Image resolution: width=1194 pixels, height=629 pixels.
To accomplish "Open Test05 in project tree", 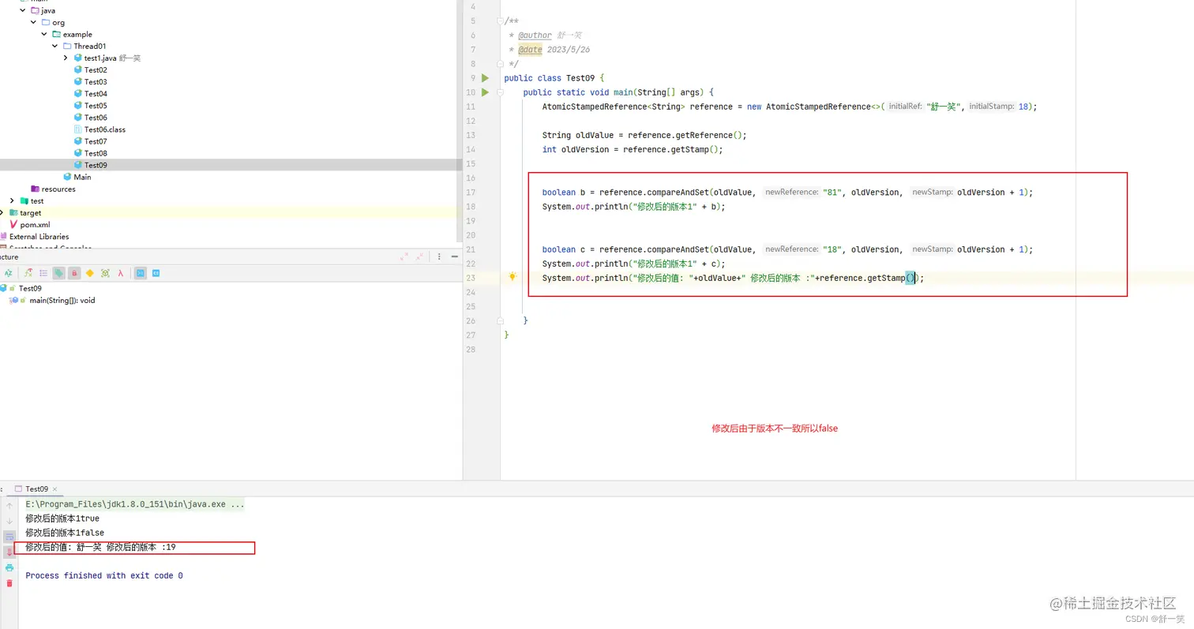I will (x=96, y=106).
